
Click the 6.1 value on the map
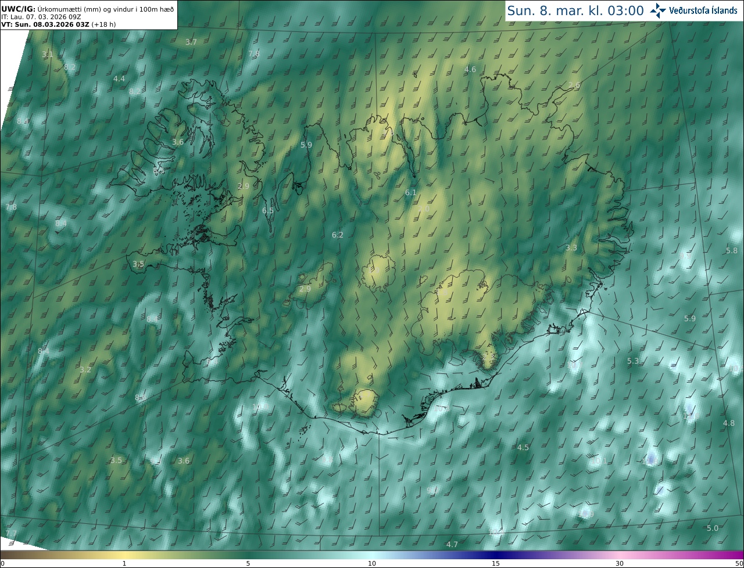(411, 192)
